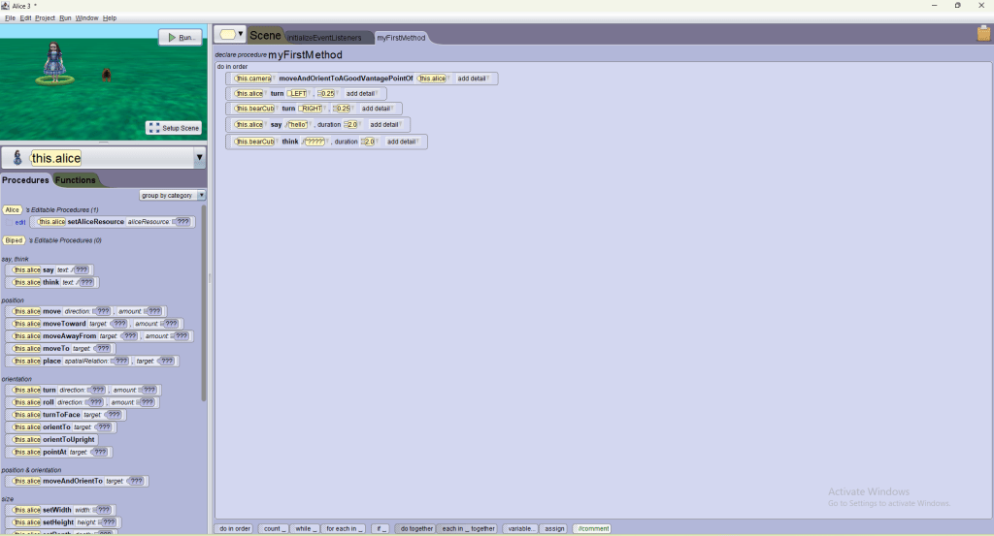This screenshot has width=994, height=536.
Task: Change the 2.0 duration in bearCub think
Action: click(x=370, y=142)
